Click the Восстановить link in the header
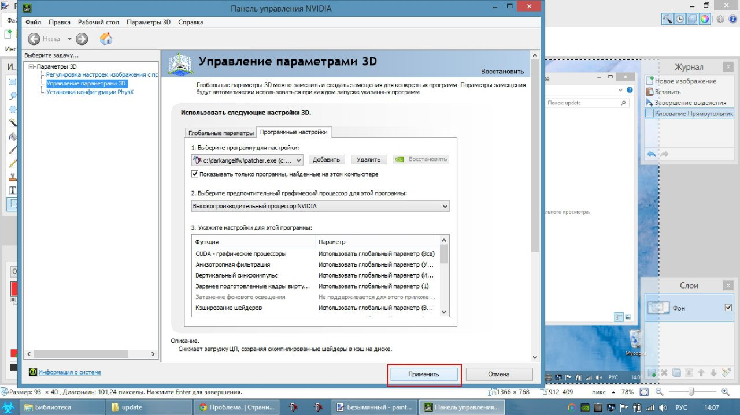 point(502,72)
